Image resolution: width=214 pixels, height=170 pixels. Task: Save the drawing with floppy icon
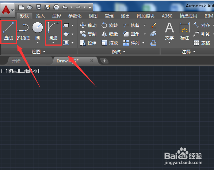click(39, 7)
